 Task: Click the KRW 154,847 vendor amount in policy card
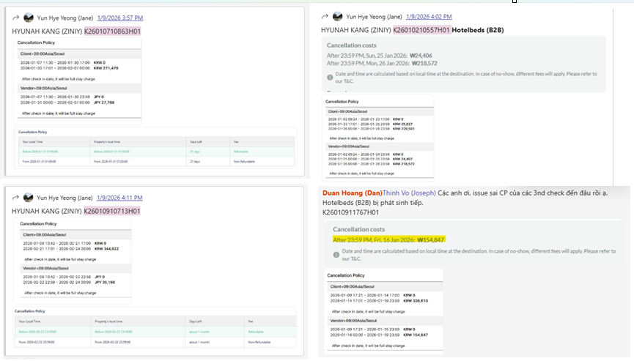pyautogui.click(x=416, y=335)
